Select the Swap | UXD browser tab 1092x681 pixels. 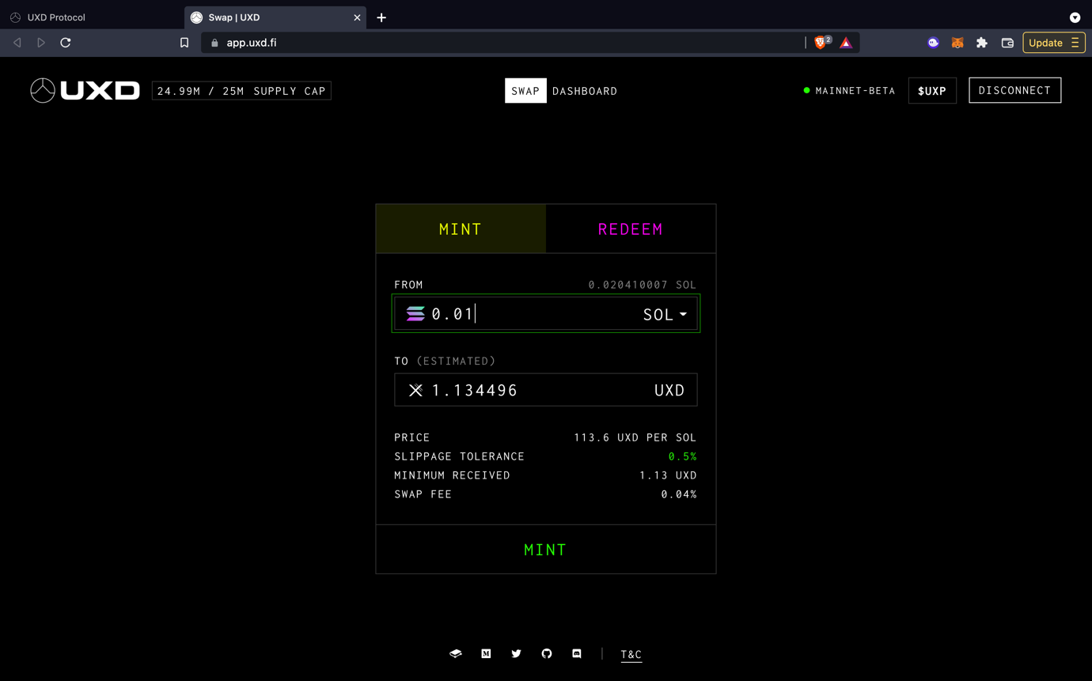pyautogui.click(x=275, y=17)
